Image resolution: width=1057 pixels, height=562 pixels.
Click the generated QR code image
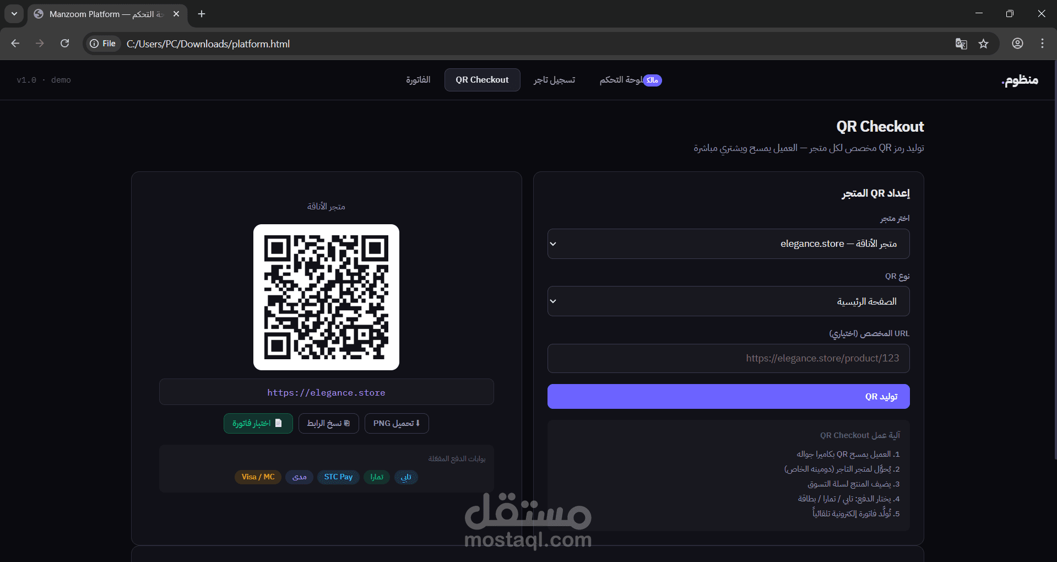pos(326,297)
